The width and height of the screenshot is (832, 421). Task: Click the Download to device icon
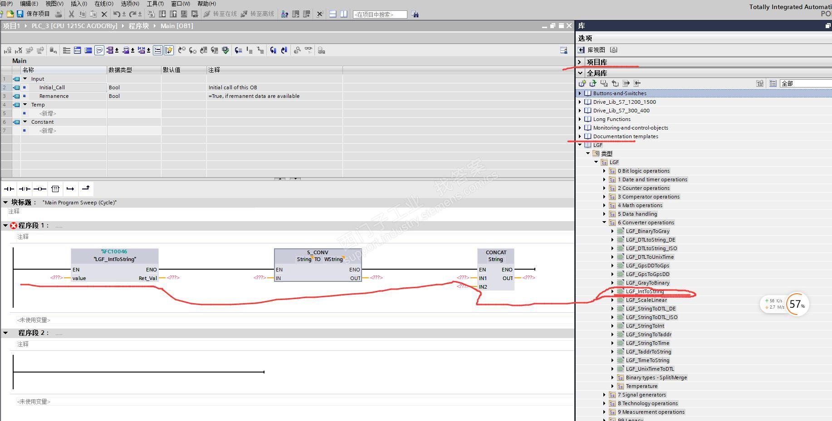pos(162,14)
